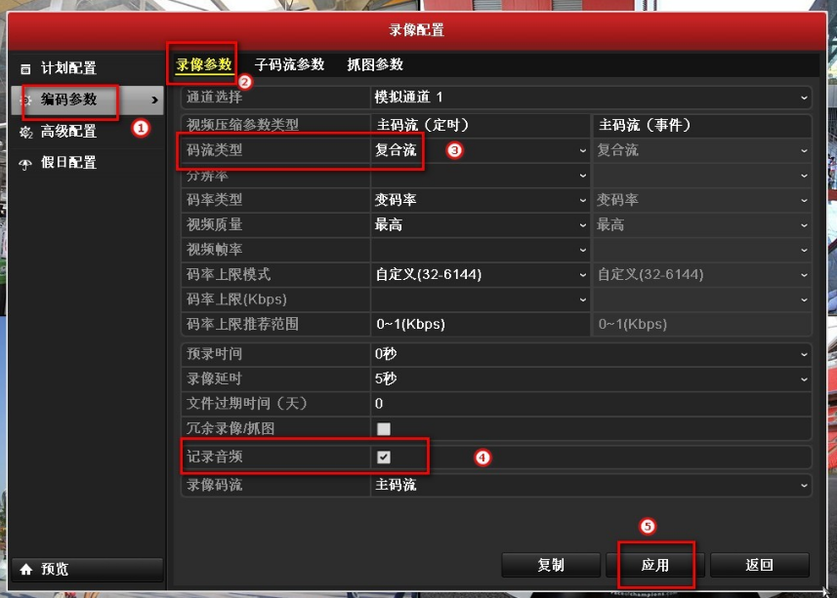Click the 返回 button
This screenshot has width=838, height=598.
(x=760, y=565)
